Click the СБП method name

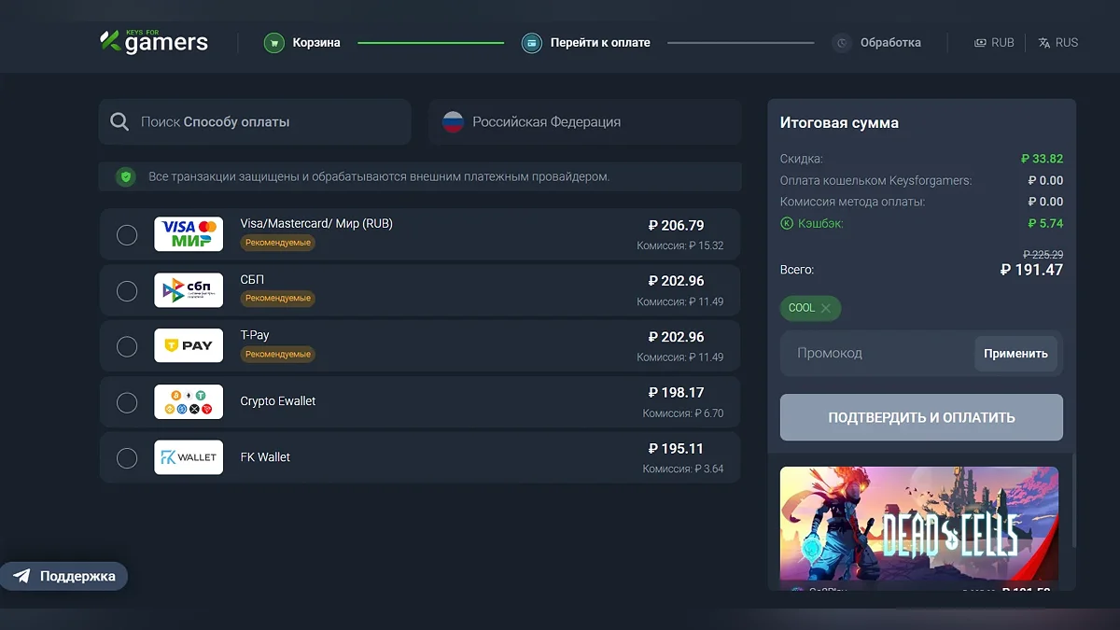[x=253, y=280]
